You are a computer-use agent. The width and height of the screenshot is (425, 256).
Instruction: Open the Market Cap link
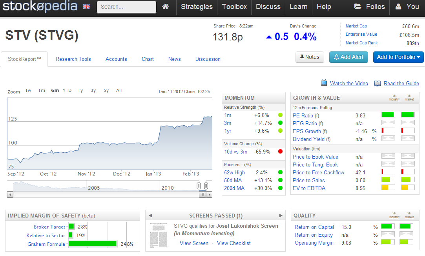pos(356,26)
